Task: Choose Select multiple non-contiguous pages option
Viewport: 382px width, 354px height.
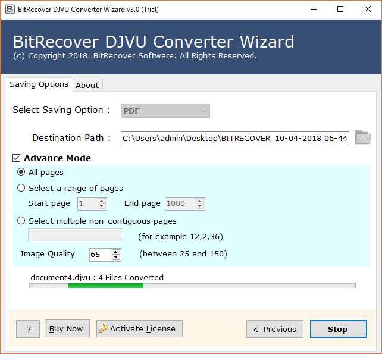Action: (x=21, y=221)
